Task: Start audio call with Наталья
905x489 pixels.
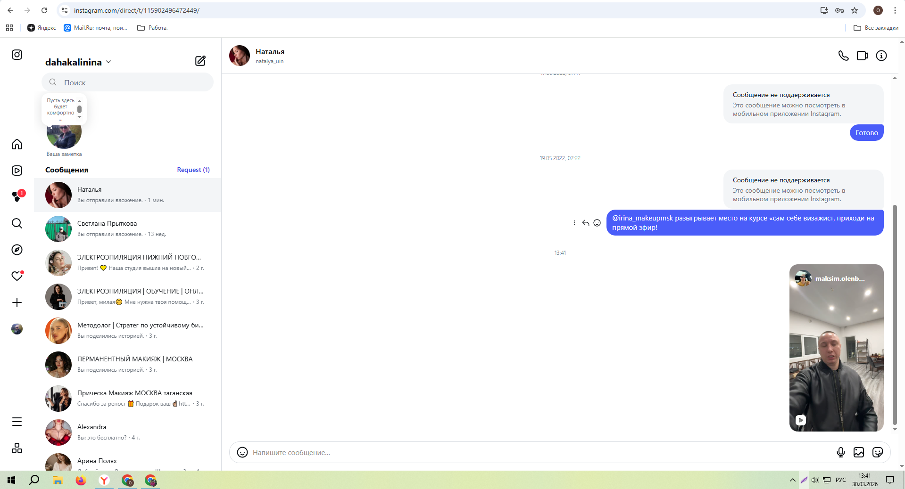Action: [x=844, y=56]
